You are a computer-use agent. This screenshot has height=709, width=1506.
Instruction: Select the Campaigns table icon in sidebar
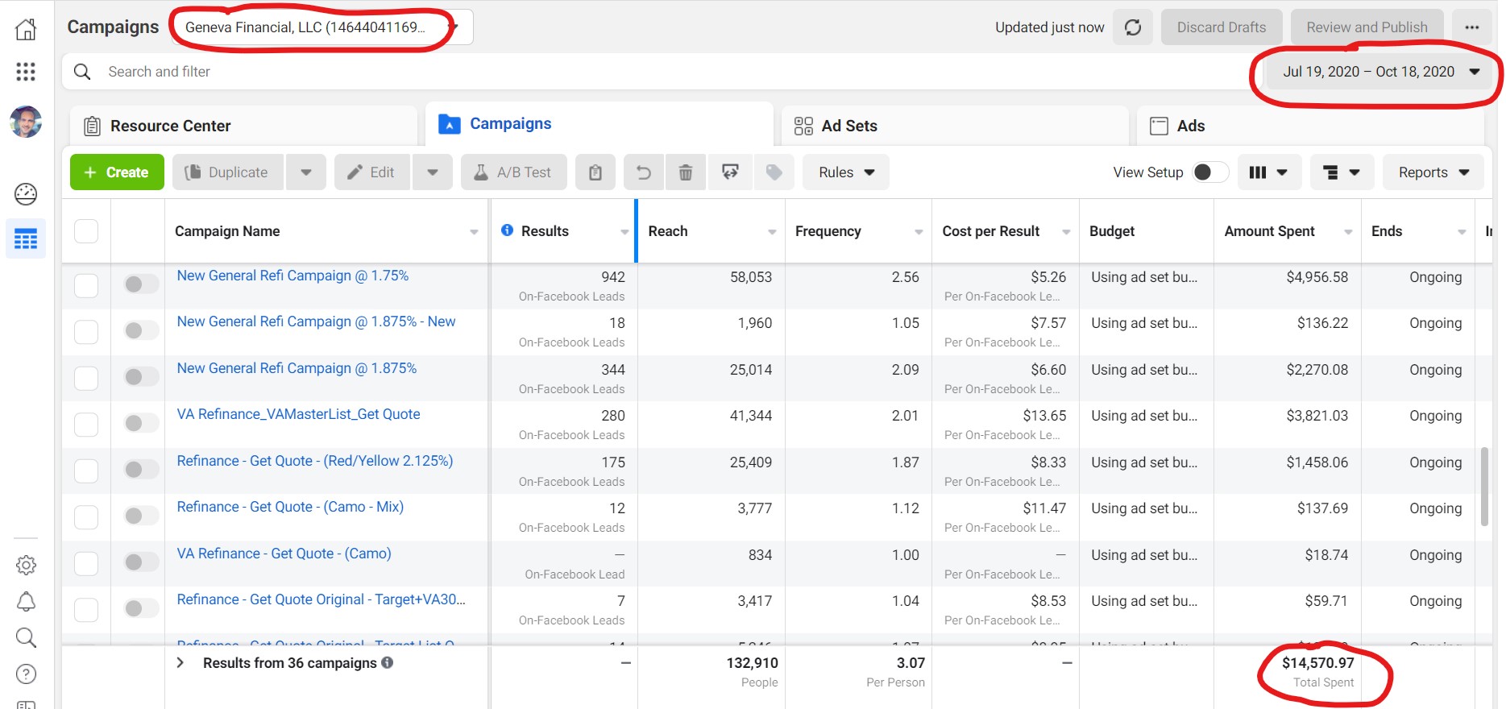tap(26, 238)
